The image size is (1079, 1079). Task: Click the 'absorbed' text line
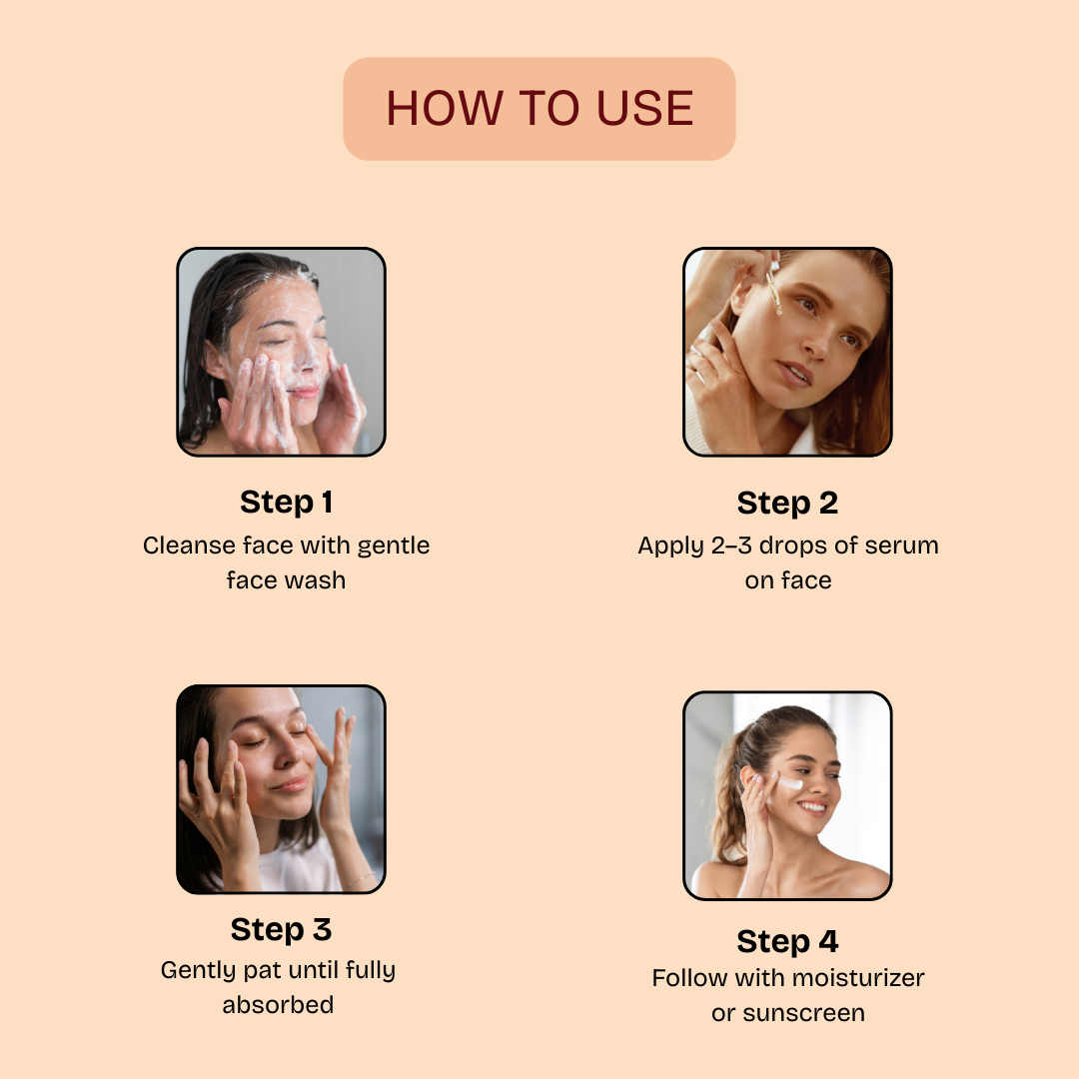pos(278,1005)
